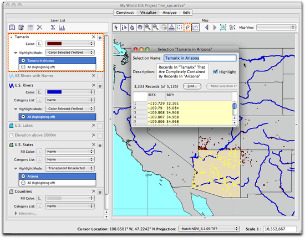Image resolution: width=305 pixels, height=238 pixels.
Task: Open U.S. States Fill Color dropdown
Action: tap(70, 152)
